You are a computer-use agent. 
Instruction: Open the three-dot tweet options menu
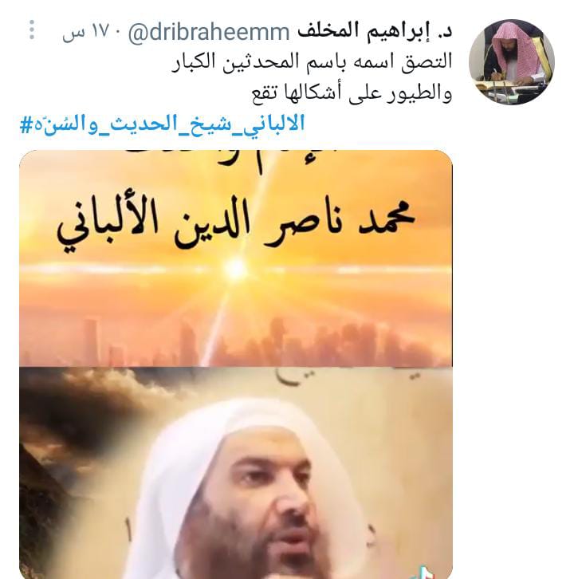coord(32,30)
